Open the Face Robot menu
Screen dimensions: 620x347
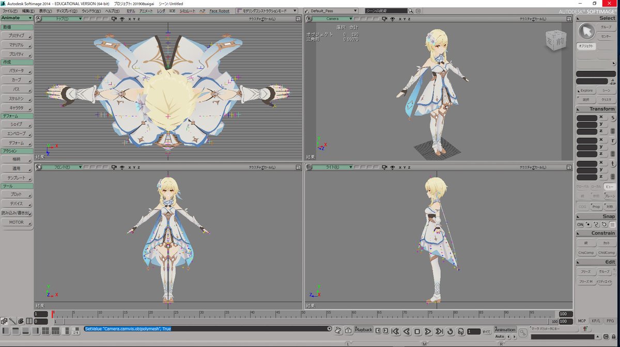(220, 11)
